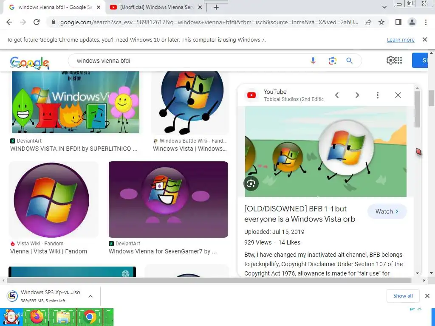Screen dimensions: 435x326
Task: Click the lock icon in the address bar
Action: coord(54,22)
